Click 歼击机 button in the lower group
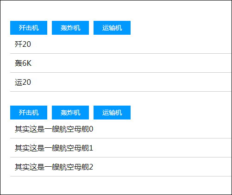The width and height of the screenshot is (232, 195). pos(29,113)
